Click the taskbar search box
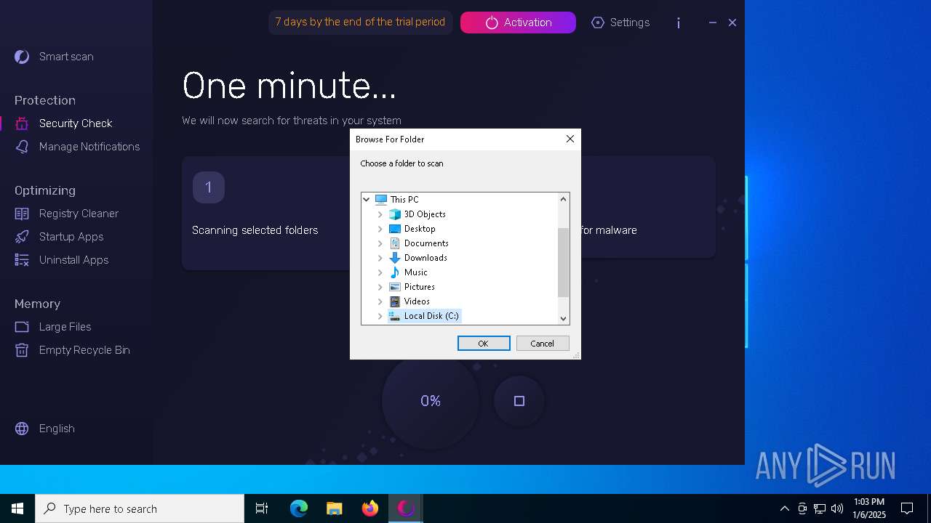 click(140, 508)
